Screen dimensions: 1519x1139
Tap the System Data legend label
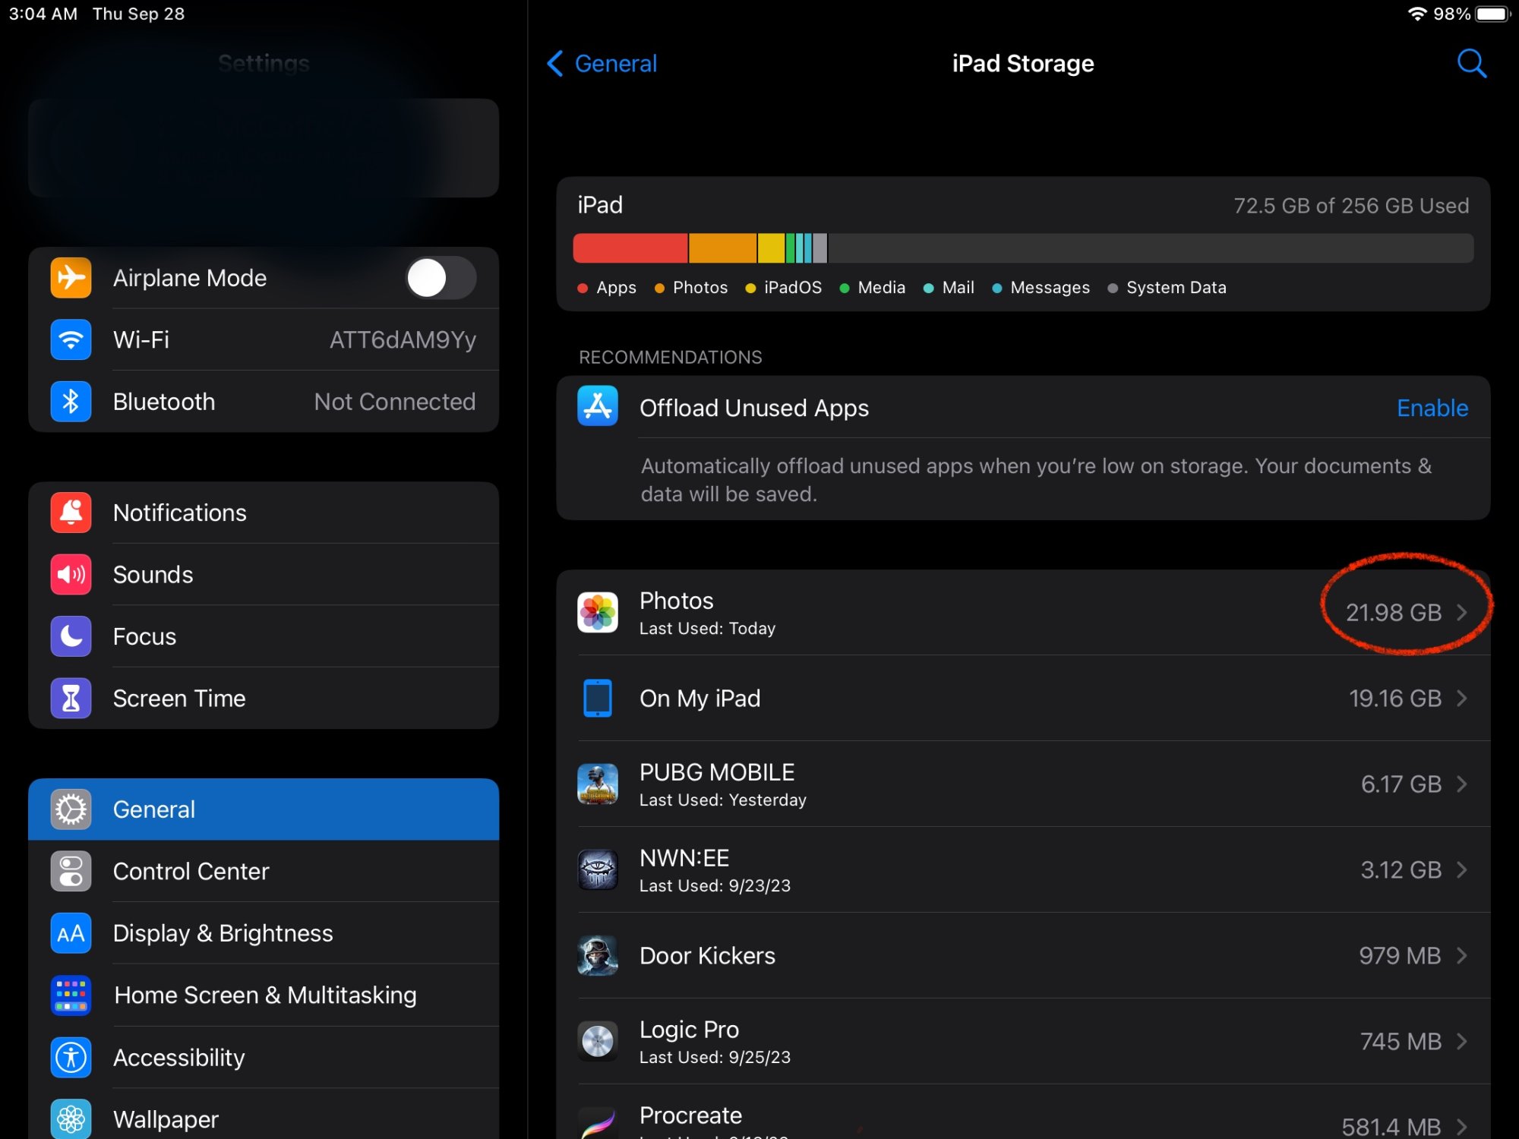point(1176,288)
